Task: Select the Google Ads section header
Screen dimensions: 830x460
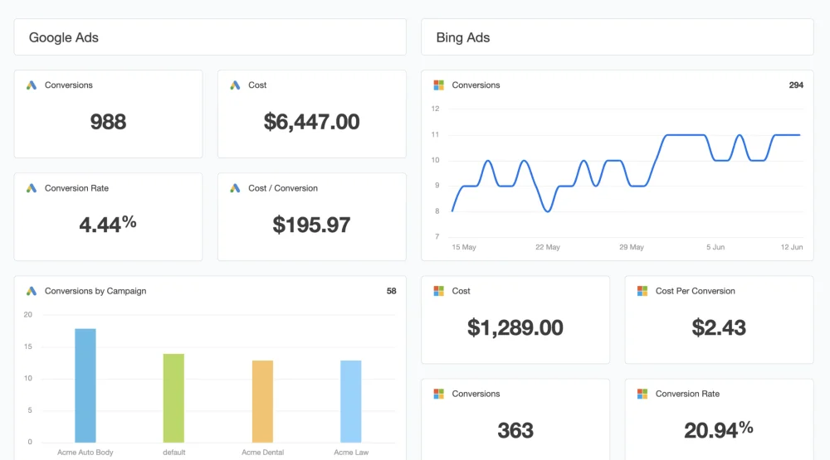Action: pyautogui.click(x=210, y=37)
